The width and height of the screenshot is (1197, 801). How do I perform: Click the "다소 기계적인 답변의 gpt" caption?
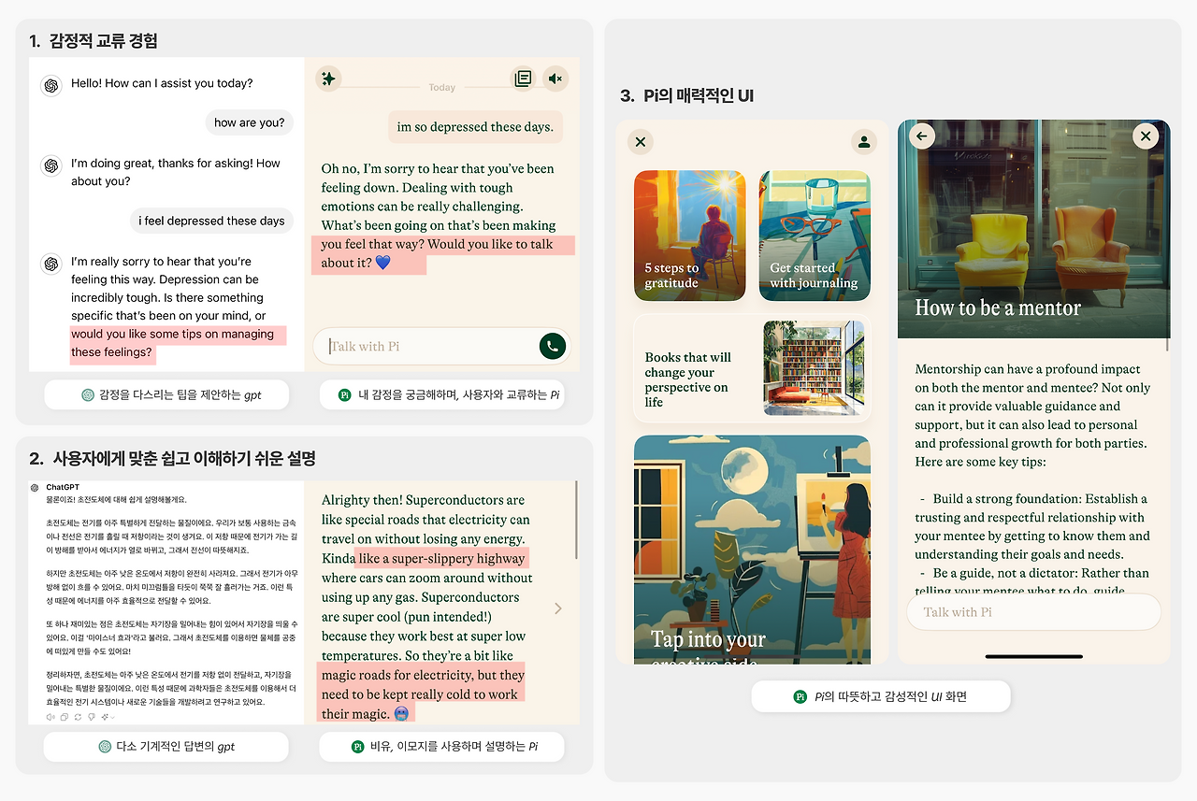tap(166, 747)
